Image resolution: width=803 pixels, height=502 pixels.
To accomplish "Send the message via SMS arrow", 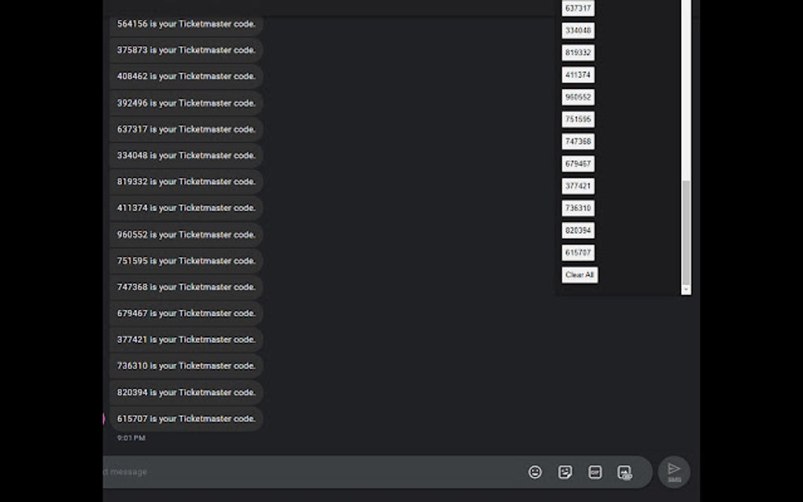I will [x=674, y=472].
